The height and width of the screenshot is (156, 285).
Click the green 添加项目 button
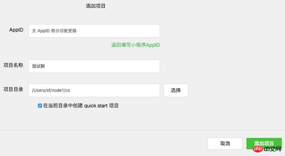point(264,144)
